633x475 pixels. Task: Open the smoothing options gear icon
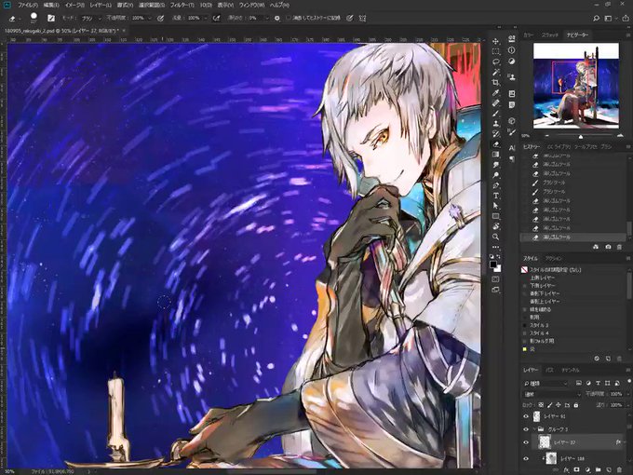pos(277,19)
